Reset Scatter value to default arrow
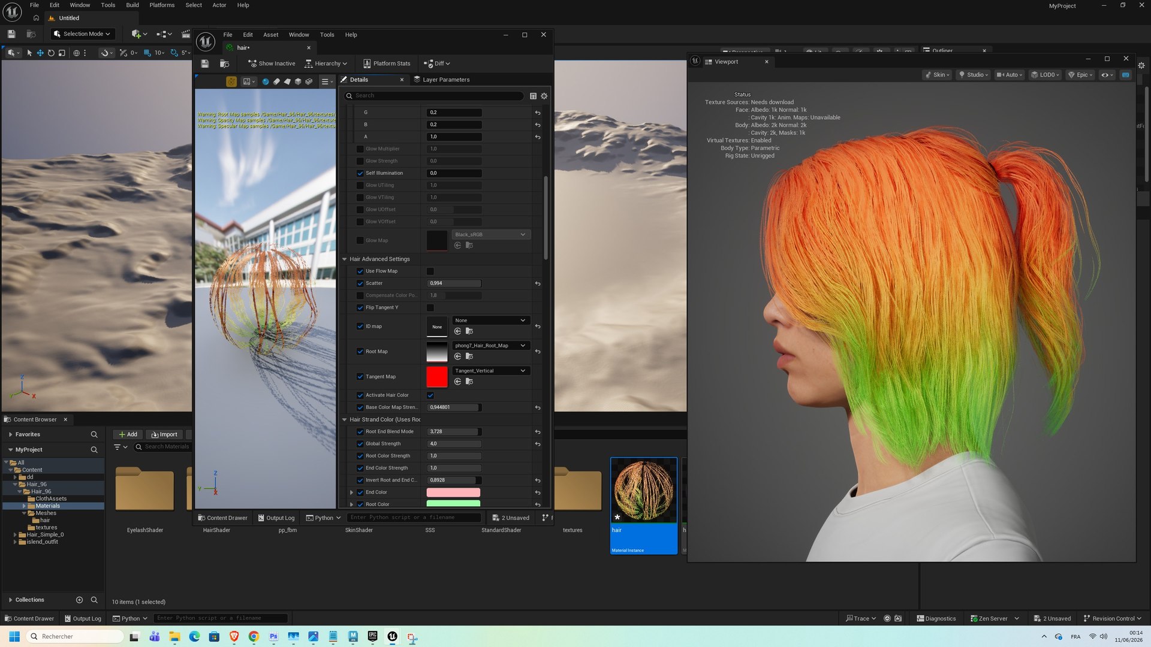1151x647 pixels. tap(538, 283)
